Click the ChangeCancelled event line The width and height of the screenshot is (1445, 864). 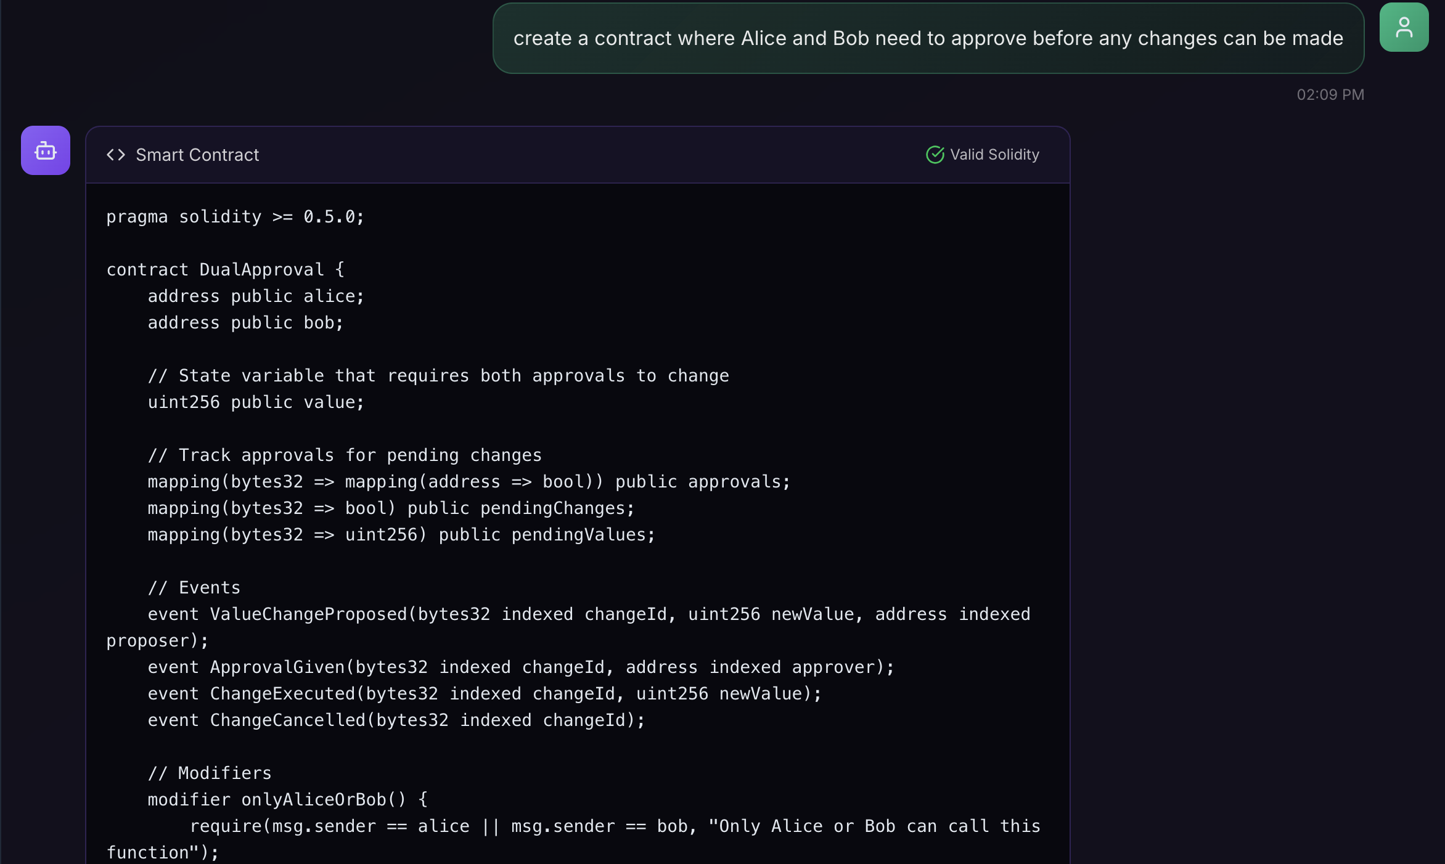396,720
